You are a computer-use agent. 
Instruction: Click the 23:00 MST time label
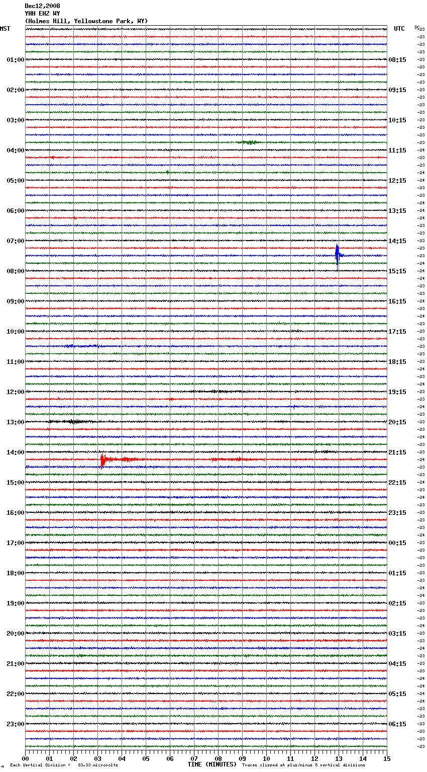pyautogui.click(x=15, y=724)
